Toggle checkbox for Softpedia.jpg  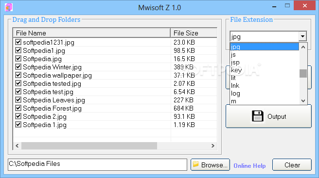point(18,59)
